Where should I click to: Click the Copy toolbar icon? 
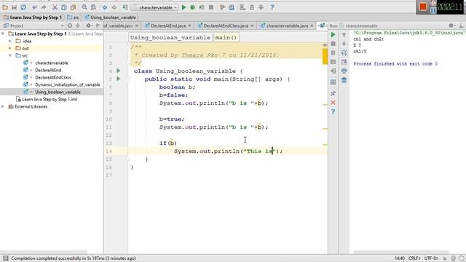point(64,7)
